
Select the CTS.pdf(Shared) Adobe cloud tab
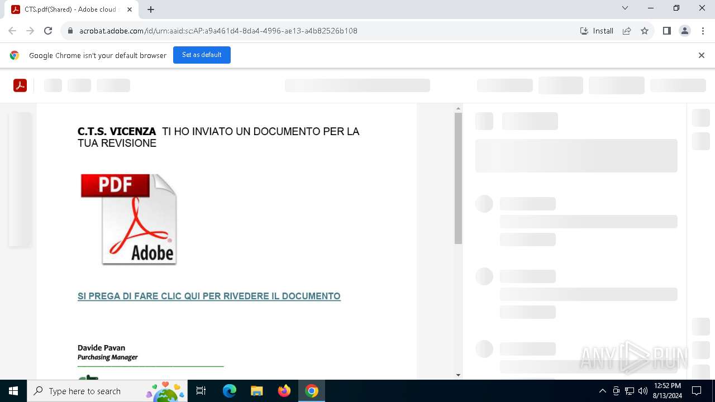73,9
